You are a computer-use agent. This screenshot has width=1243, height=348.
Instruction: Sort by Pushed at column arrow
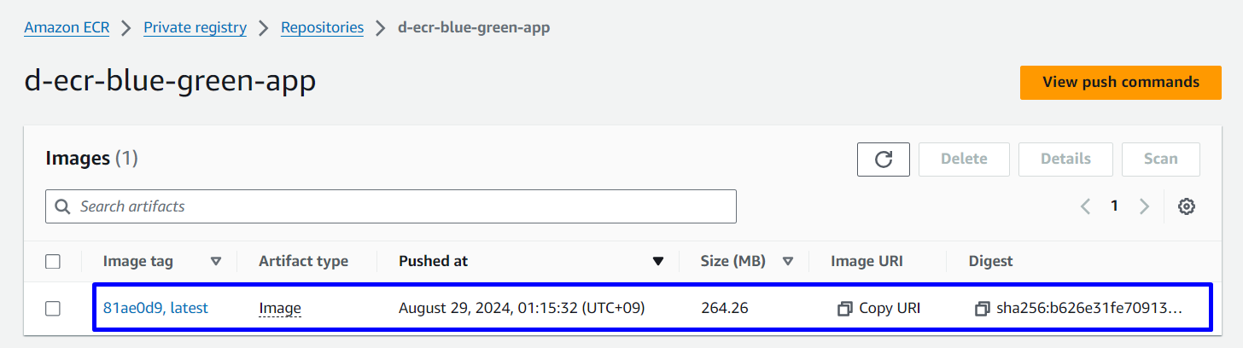click(x=658, y=262)
